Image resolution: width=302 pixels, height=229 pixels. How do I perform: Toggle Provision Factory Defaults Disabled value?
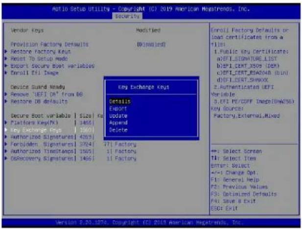(151, 44)
